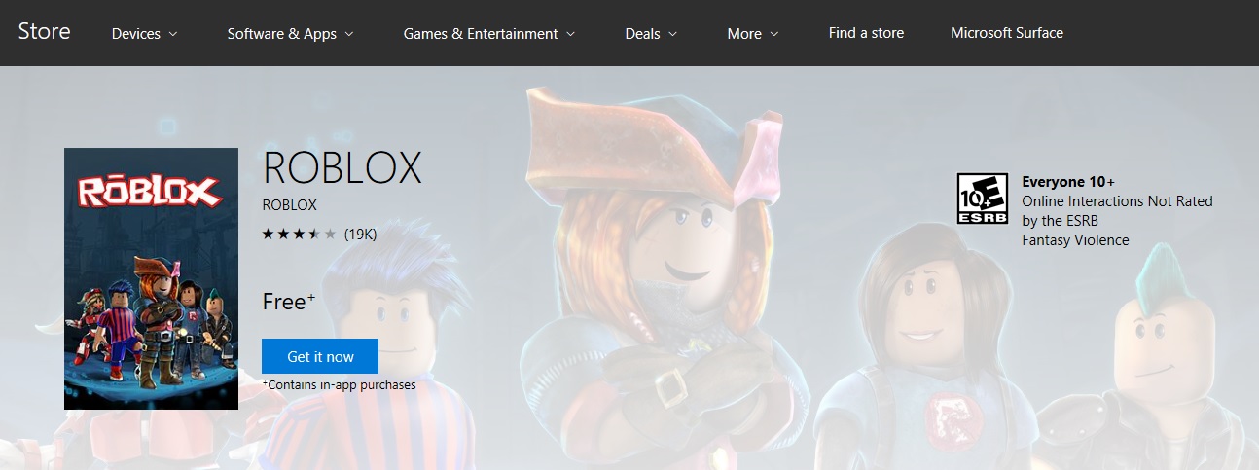
Task: Open the More dropdown menu
Action: pyautogui.click(x=753, y=33)
